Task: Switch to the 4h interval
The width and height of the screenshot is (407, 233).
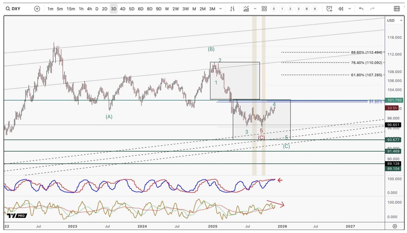Action: 90,9
